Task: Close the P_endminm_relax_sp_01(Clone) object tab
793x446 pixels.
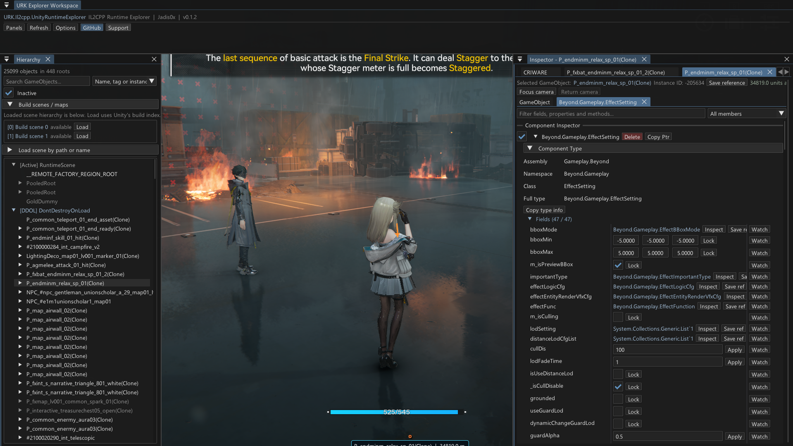Action: 770,72
